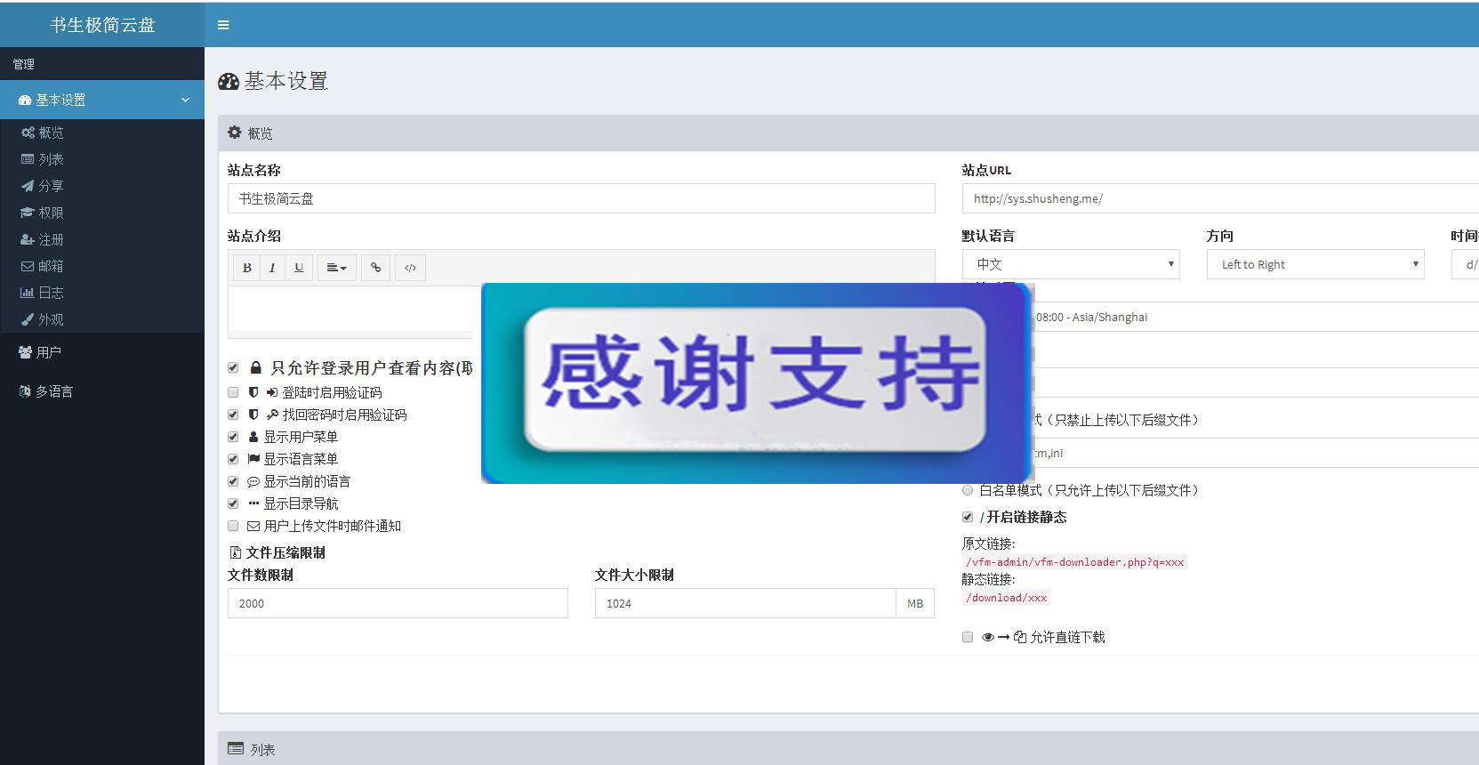
Task: Click the 文件数限制 input field
Action: click(398, 603)
